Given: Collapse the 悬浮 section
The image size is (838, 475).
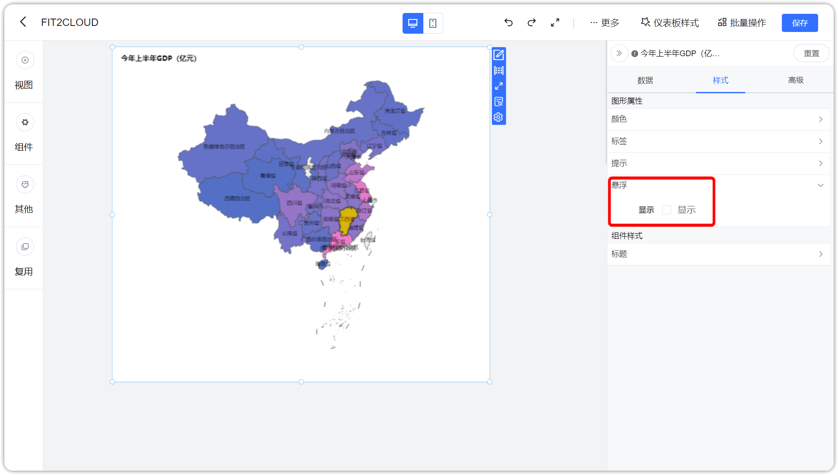Looking at the screenshot, I should pyautogui.click(x=719, y=185).
